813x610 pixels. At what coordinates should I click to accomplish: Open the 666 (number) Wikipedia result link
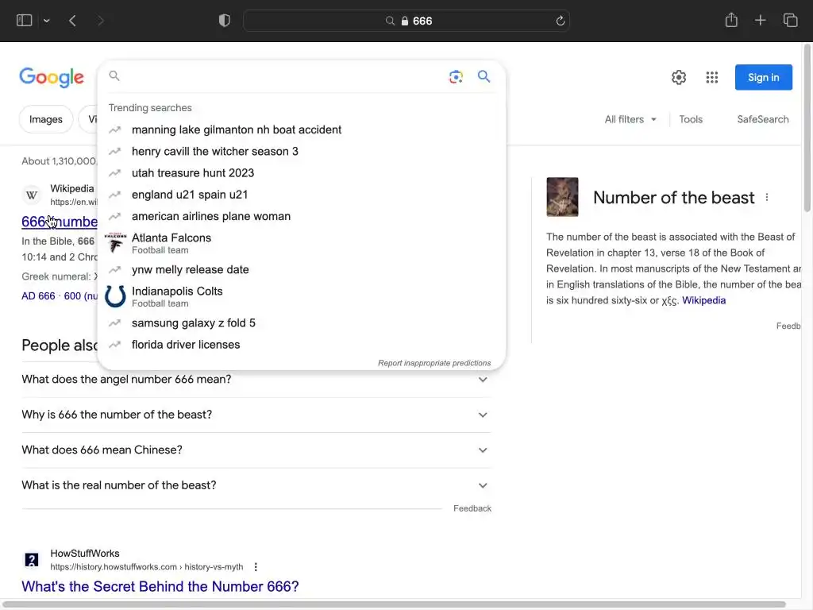pyautogui.click(x=59, y=222)
